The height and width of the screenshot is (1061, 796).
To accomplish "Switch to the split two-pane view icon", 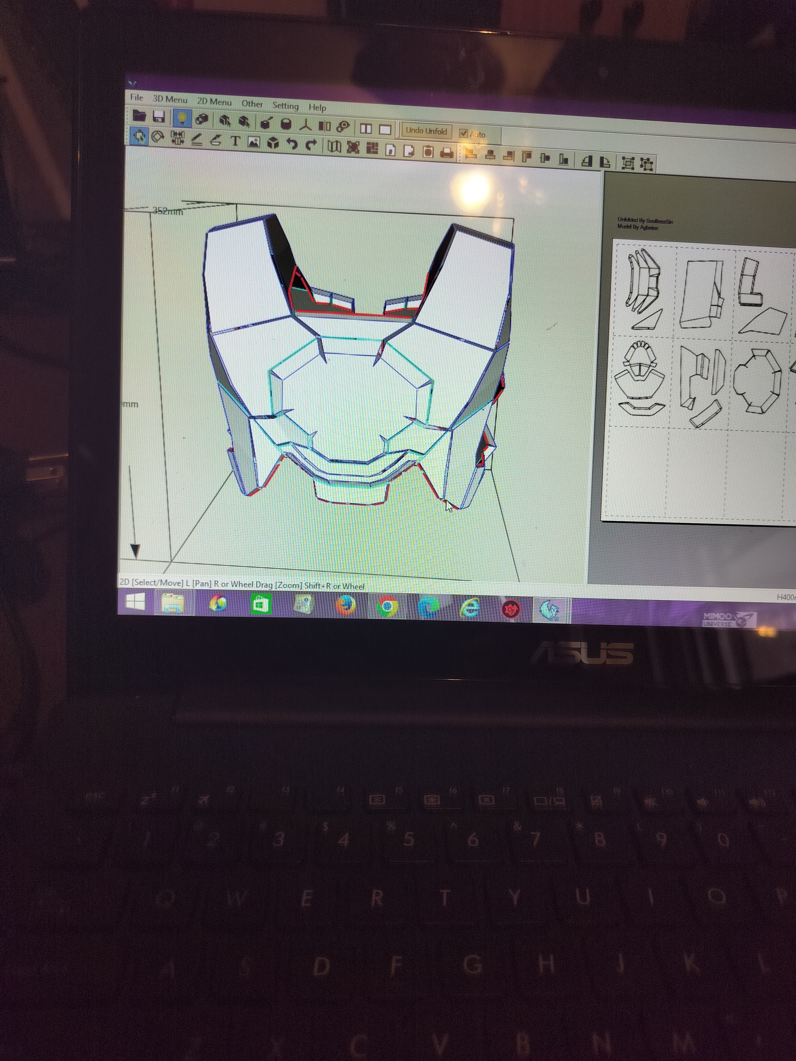I will click(x=366, y=129).
